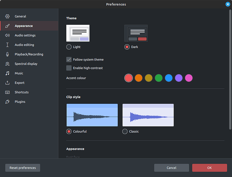Click the Spectral display waves icon
This screenshot has width=232, height=177.
(x=7, y=64)
